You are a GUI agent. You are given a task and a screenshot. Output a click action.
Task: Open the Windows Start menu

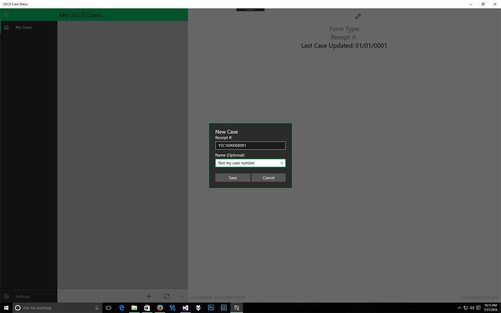(6, 308)
